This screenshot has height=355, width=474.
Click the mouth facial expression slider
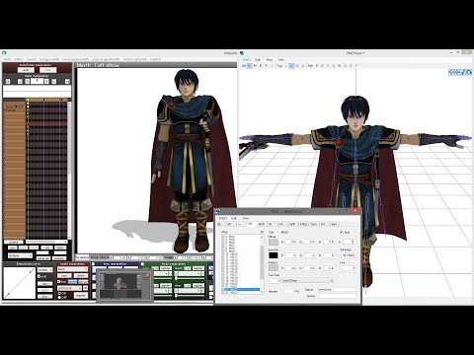(190, 279)
